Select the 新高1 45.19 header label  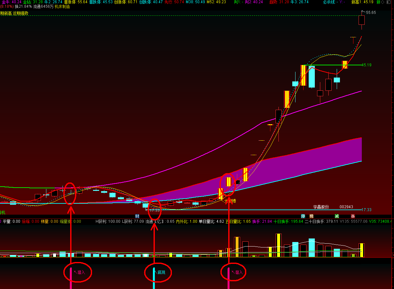click(362, 2)
